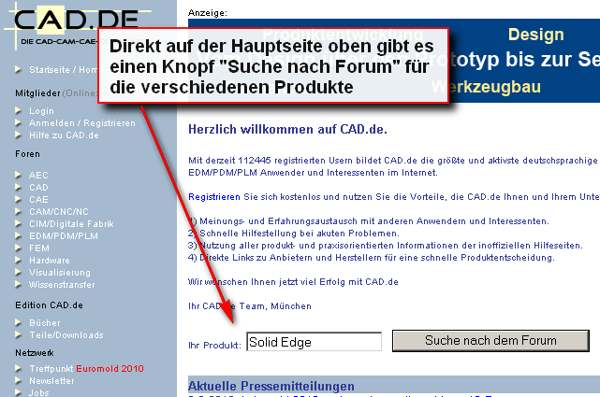Open the Jobs link in sidebar

pos(39,393)
